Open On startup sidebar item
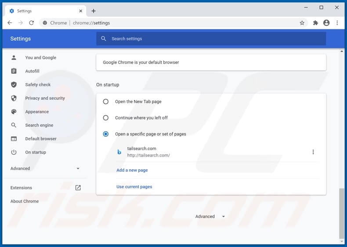The height and width of the screenshot is (247, 347). tap(36, 152)
